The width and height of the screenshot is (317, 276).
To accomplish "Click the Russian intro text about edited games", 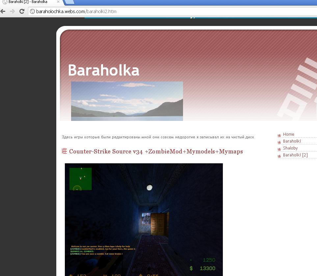I will click(x=158, y=137).
